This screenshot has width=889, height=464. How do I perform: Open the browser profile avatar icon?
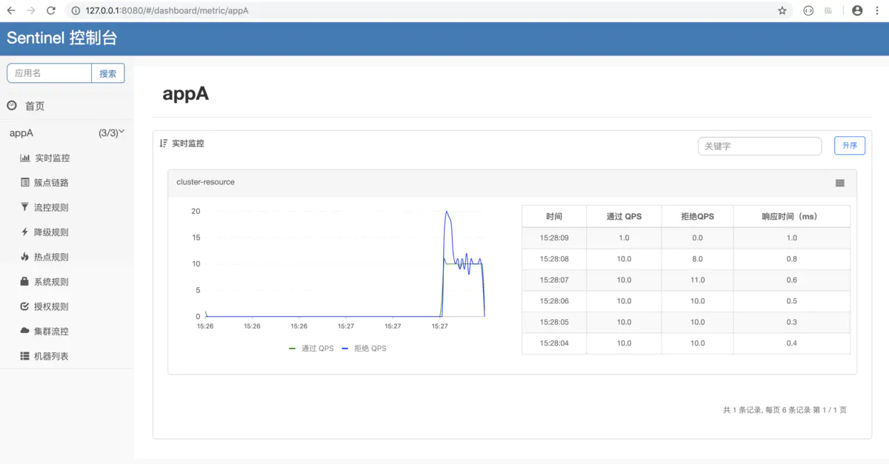pyautogui.click(x=857, y=11)
